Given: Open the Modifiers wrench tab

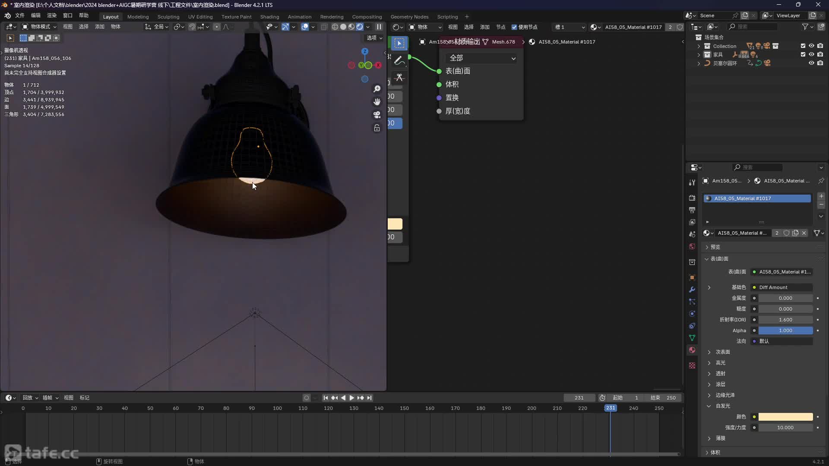Looking at the screenshot, I should tap(692, 290).
